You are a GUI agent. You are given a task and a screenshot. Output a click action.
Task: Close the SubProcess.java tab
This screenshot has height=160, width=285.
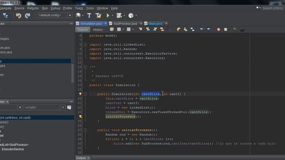pyautogui.click(x=141, y=24)
